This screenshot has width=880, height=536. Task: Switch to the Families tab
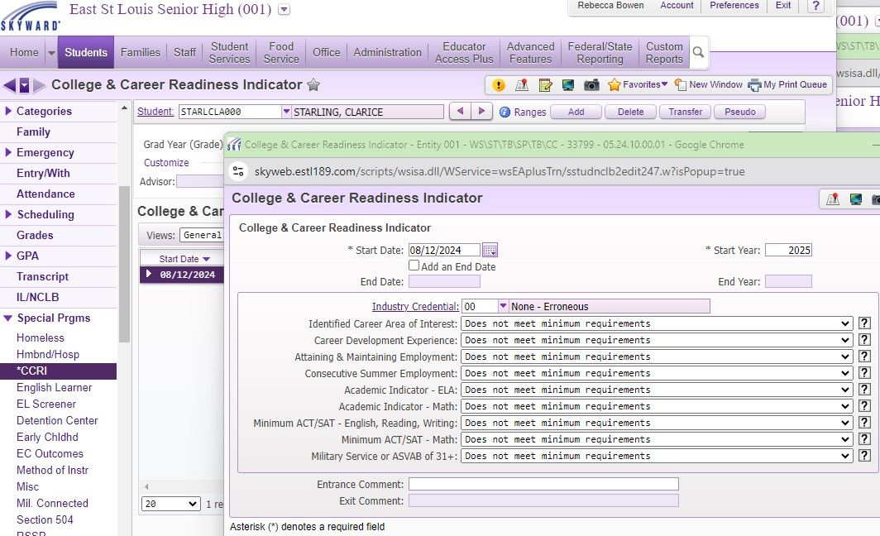141,52
